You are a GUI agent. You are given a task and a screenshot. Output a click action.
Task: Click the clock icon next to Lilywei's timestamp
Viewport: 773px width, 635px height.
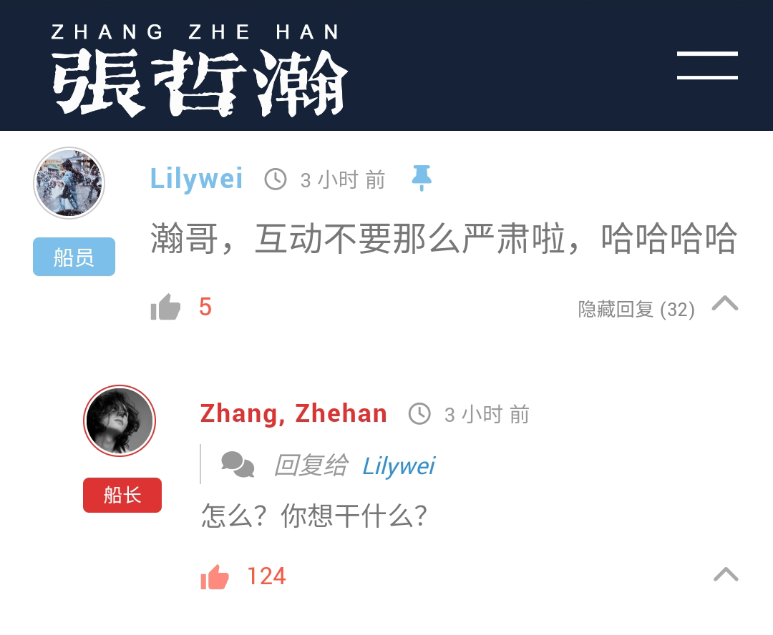click(276, 179)
